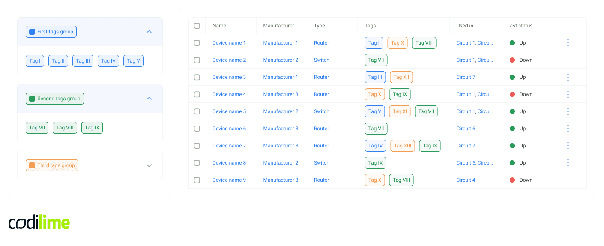Viewport: 604px width, 246px height.
Task: Sort by the Type column header
Action: [x=320, y=26]
